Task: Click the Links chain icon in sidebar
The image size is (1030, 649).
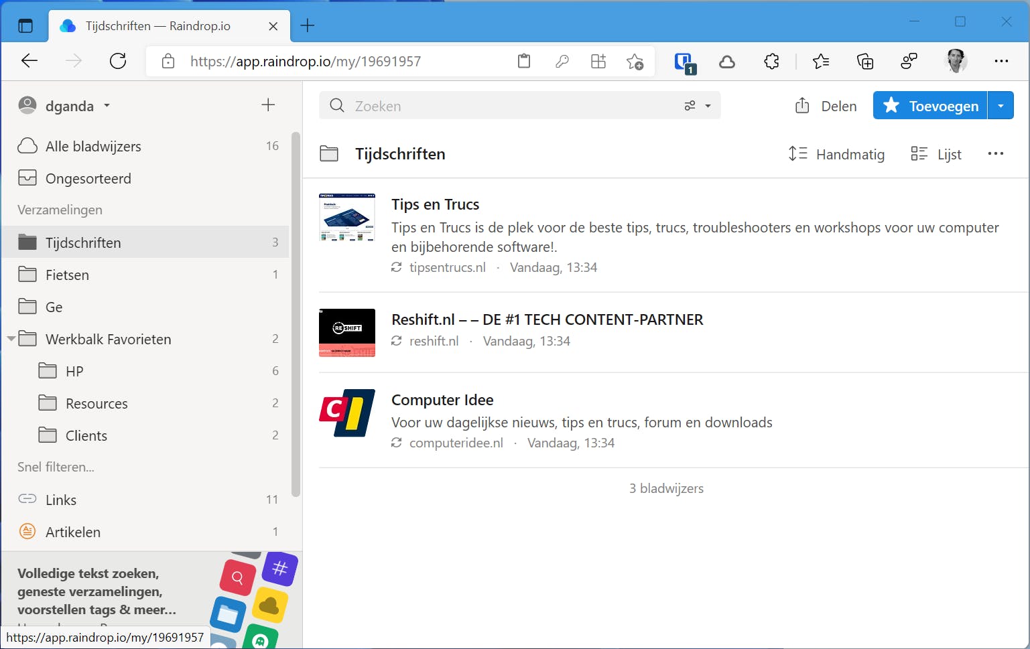Action: [x=27, y=499]
